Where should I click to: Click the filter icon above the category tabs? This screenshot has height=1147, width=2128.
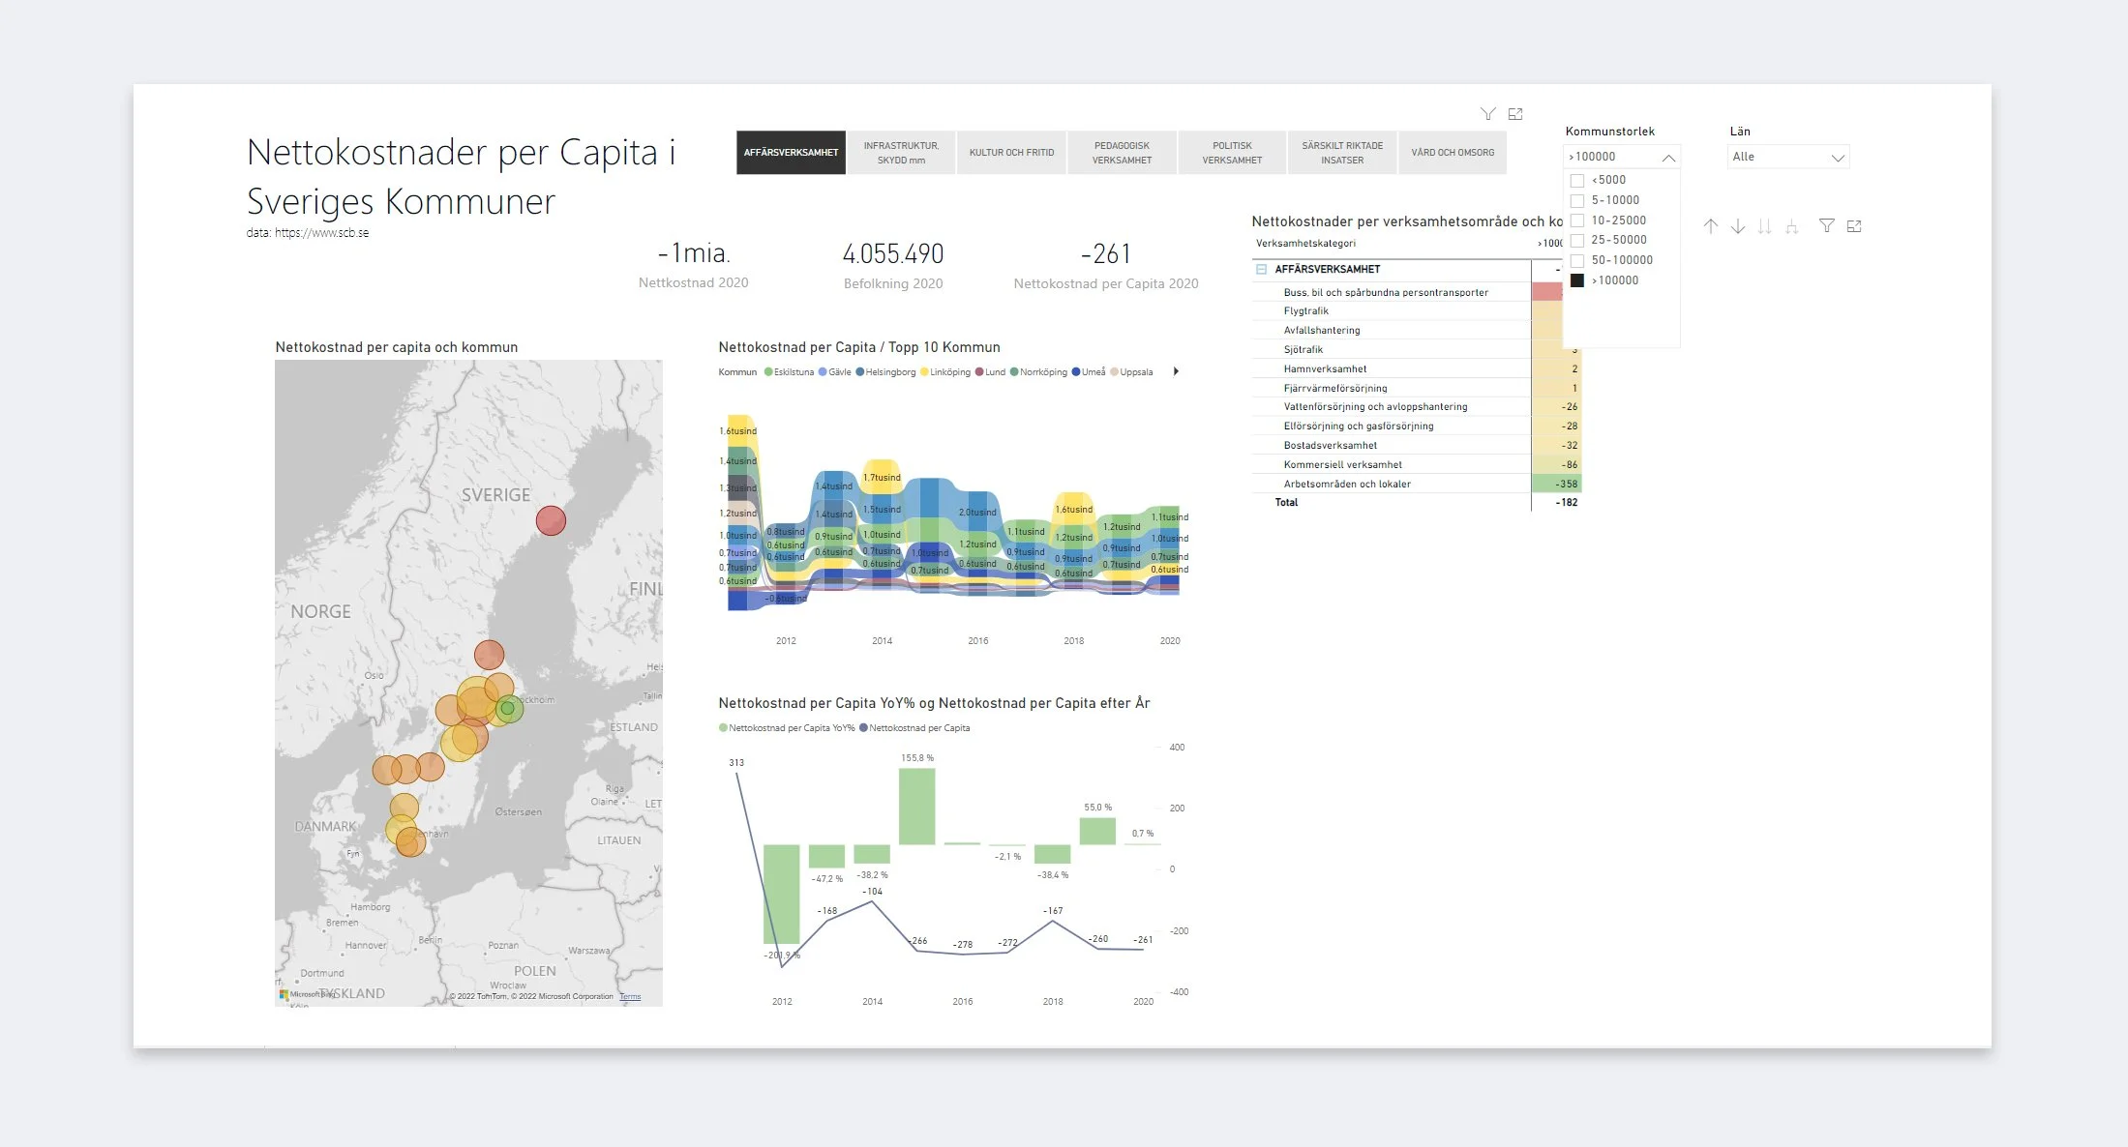(1487, 114)
